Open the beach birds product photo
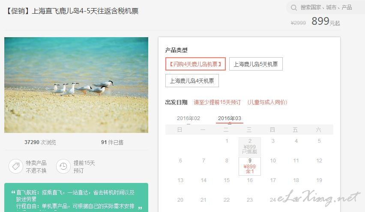Viewport: 365px width, 212px height. point(76,85)
